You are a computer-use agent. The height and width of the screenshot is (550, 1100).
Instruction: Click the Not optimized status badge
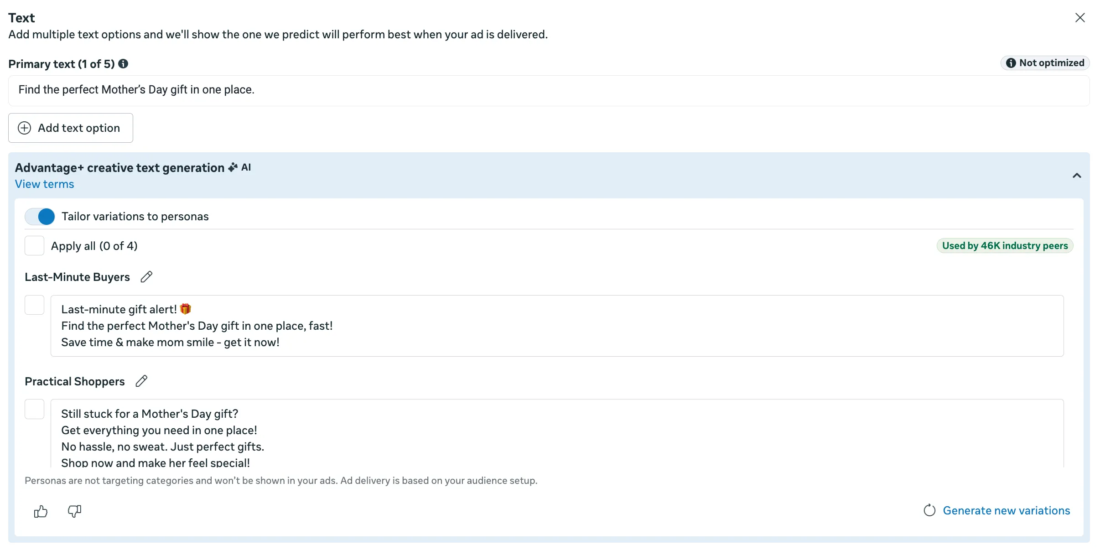click(x=1044, y=63)
